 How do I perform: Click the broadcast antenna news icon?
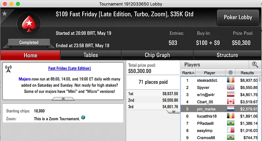(x=9, y=69)
